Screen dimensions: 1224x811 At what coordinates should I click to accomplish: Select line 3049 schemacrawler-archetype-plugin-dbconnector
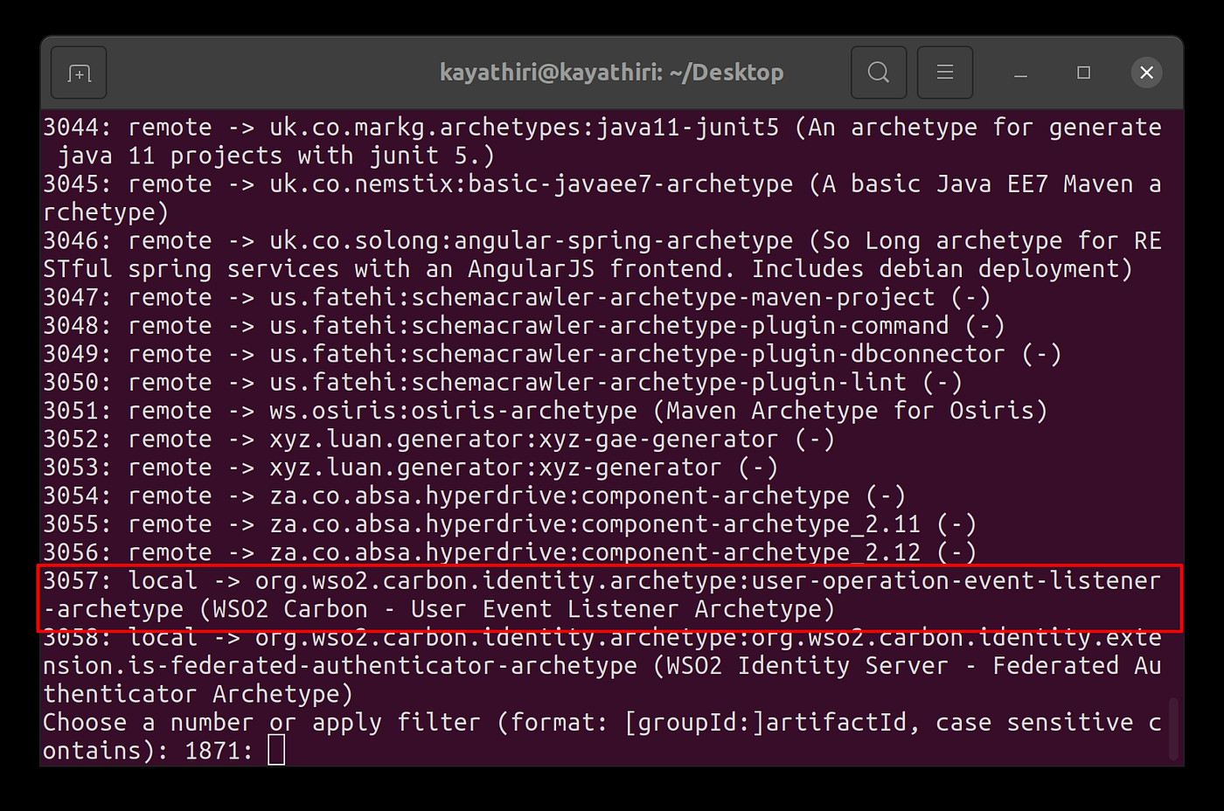[553, 355]
